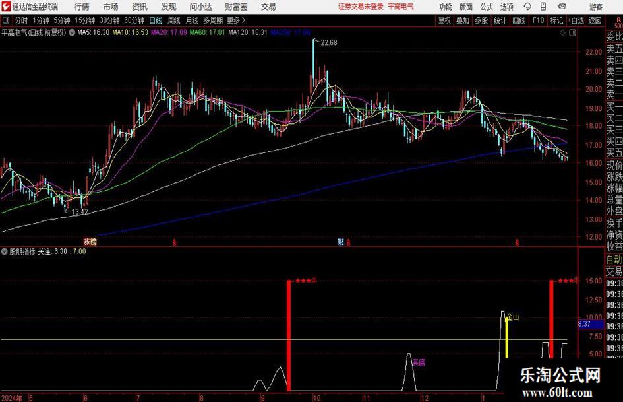The width and height of the screenshot is (623, 402).
Task: Click the 财 event marker below the chart
Action: coord(340,241)
